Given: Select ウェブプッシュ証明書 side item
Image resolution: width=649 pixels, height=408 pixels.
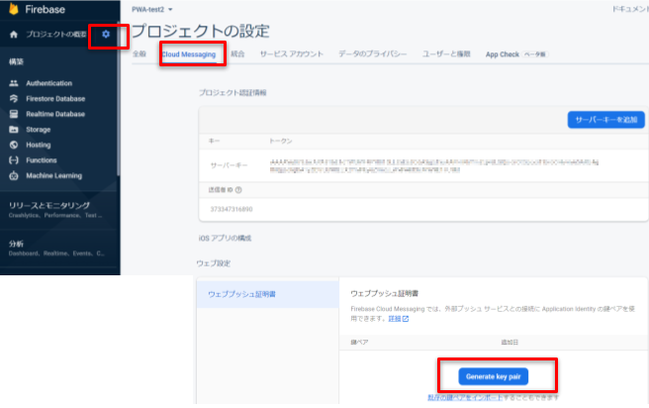Looking at the screenshot, I should 268,294.
